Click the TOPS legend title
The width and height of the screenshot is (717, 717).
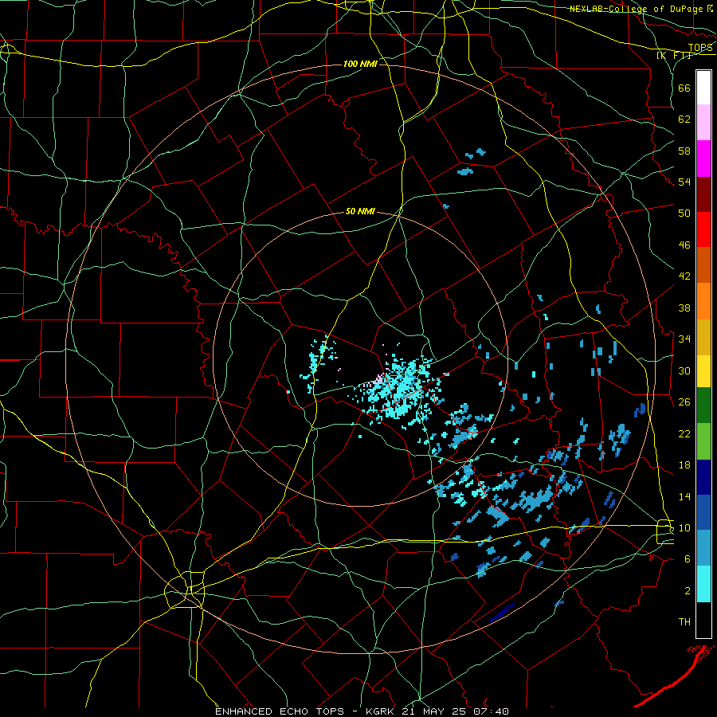700,48
